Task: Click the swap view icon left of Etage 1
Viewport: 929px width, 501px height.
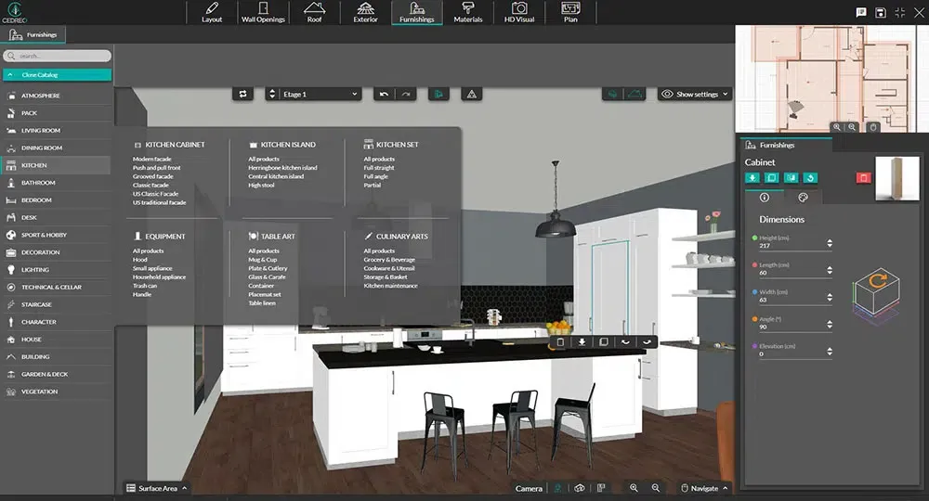Action: pyautogui.click(x=243, y=94)
